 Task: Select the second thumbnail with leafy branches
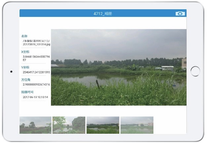point(69,125)
